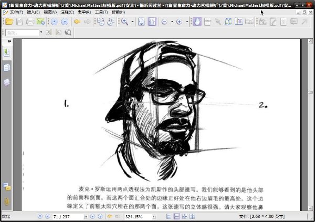Open the 视图(V) menu

(x=50, y=12)
